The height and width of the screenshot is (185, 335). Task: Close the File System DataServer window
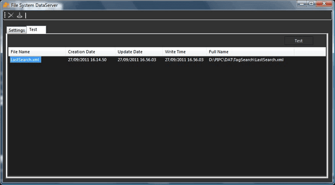point(324,4)
